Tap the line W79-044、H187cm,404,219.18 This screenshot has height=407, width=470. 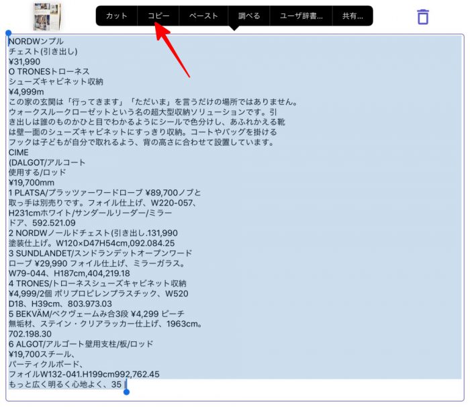coord(69,273)
